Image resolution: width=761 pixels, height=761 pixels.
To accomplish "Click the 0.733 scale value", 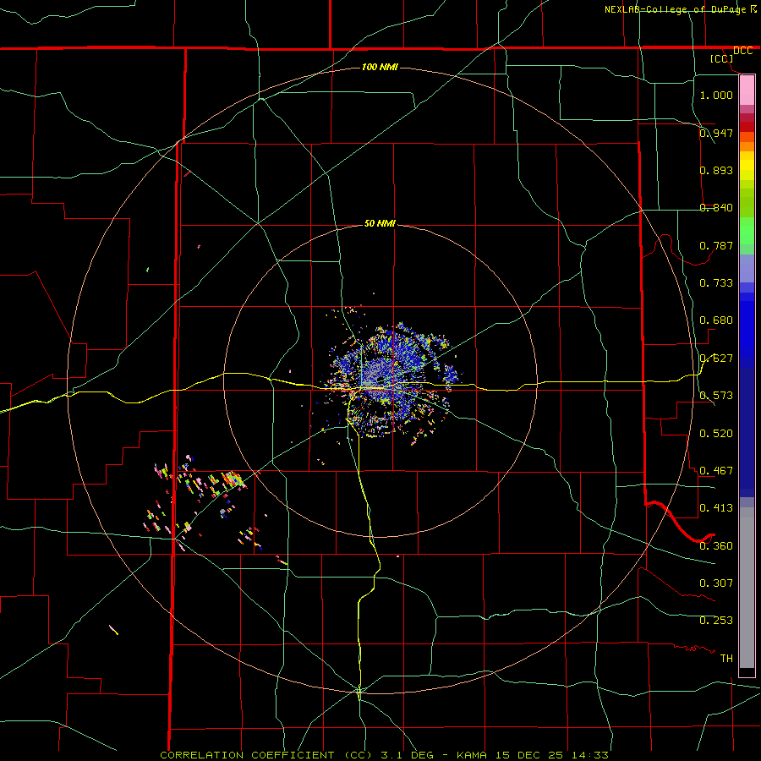I will (x=716, y=283).
